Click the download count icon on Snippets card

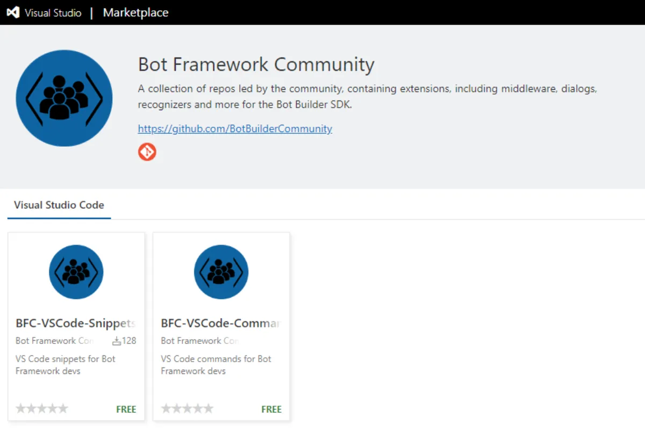point(117,341)
